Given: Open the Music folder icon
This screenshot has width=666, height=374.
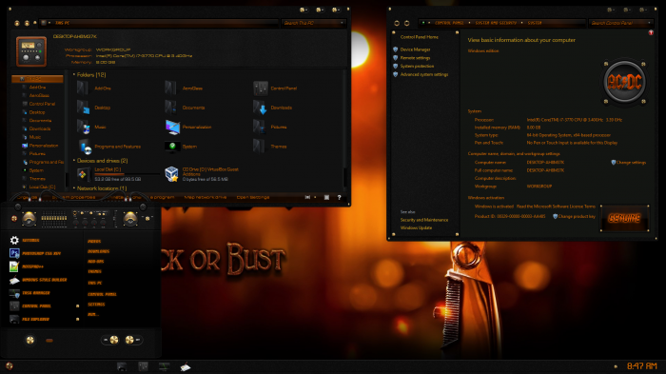Looking at the screenshot, I should click(x=83, y=127).
